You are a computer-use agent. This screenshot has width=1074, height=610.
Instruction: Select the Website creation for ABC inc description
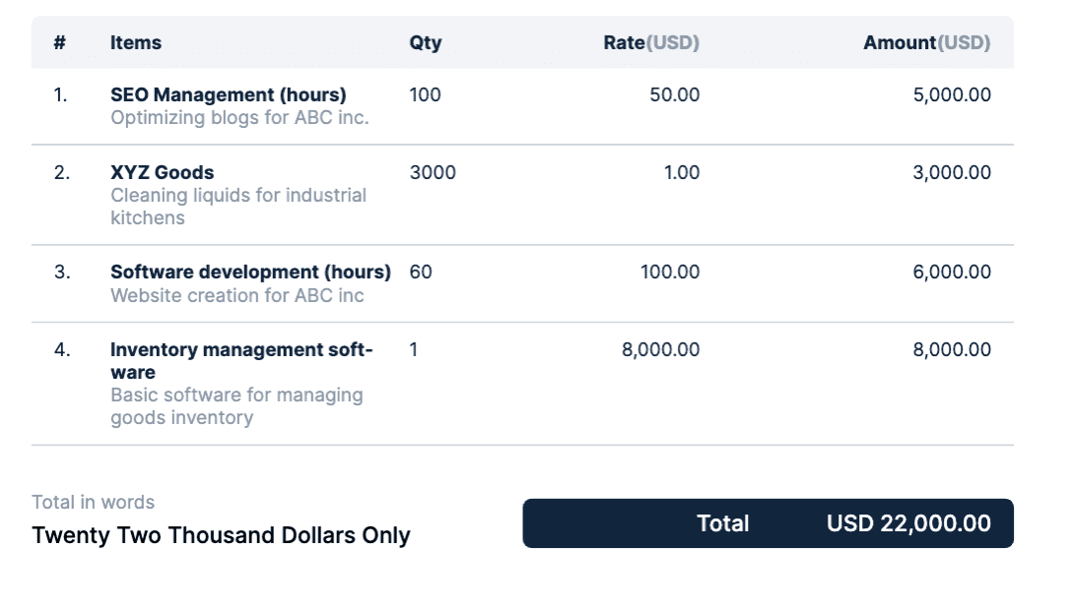click(237, 295)
